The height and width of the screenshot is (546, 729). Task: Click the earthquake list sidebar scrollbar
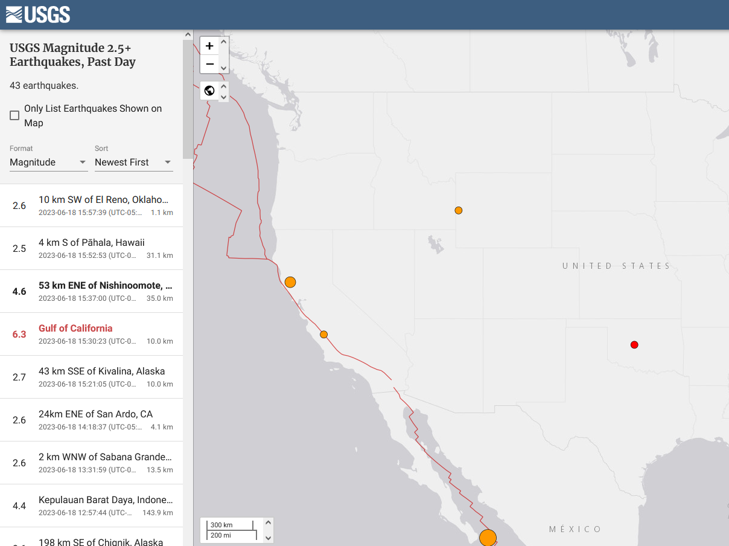(188, 100)
